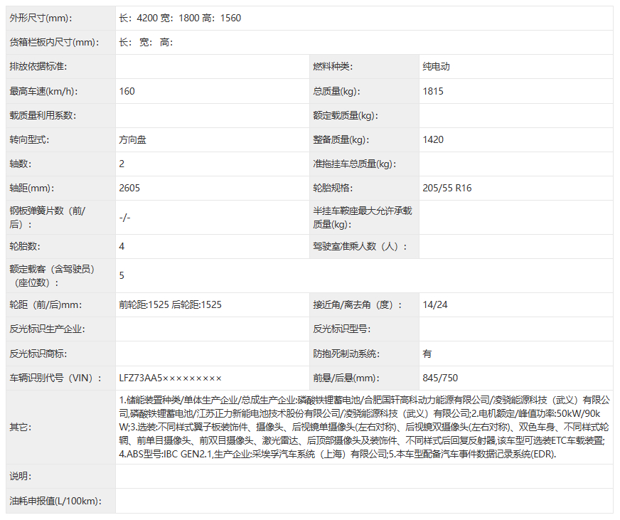Click the 说明 label
The width and height of the screenshot is (620, 520).
coord(20,476)
